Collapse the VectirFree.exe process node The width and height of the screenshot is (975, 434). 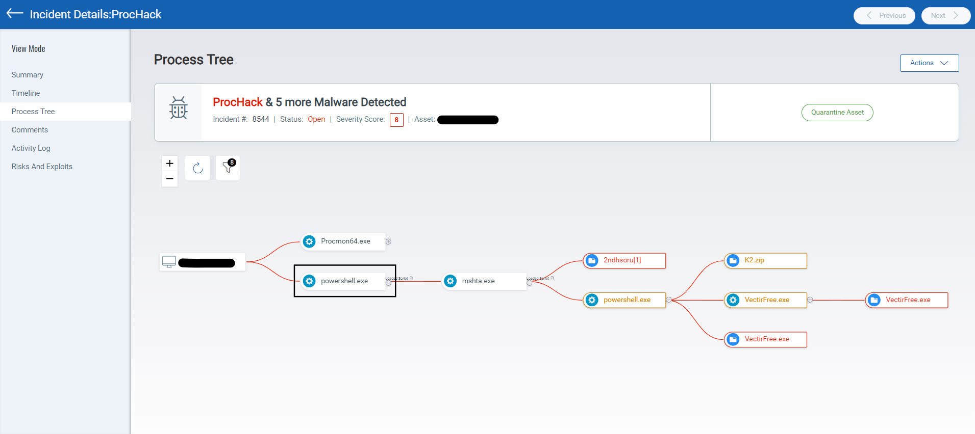[810, 300]
